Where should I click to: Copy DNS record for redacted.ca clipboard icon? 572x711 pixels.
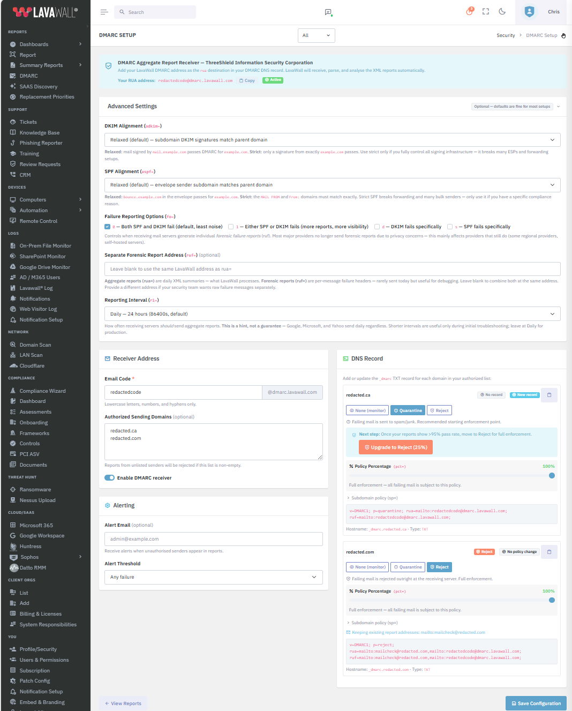[549, 395]
